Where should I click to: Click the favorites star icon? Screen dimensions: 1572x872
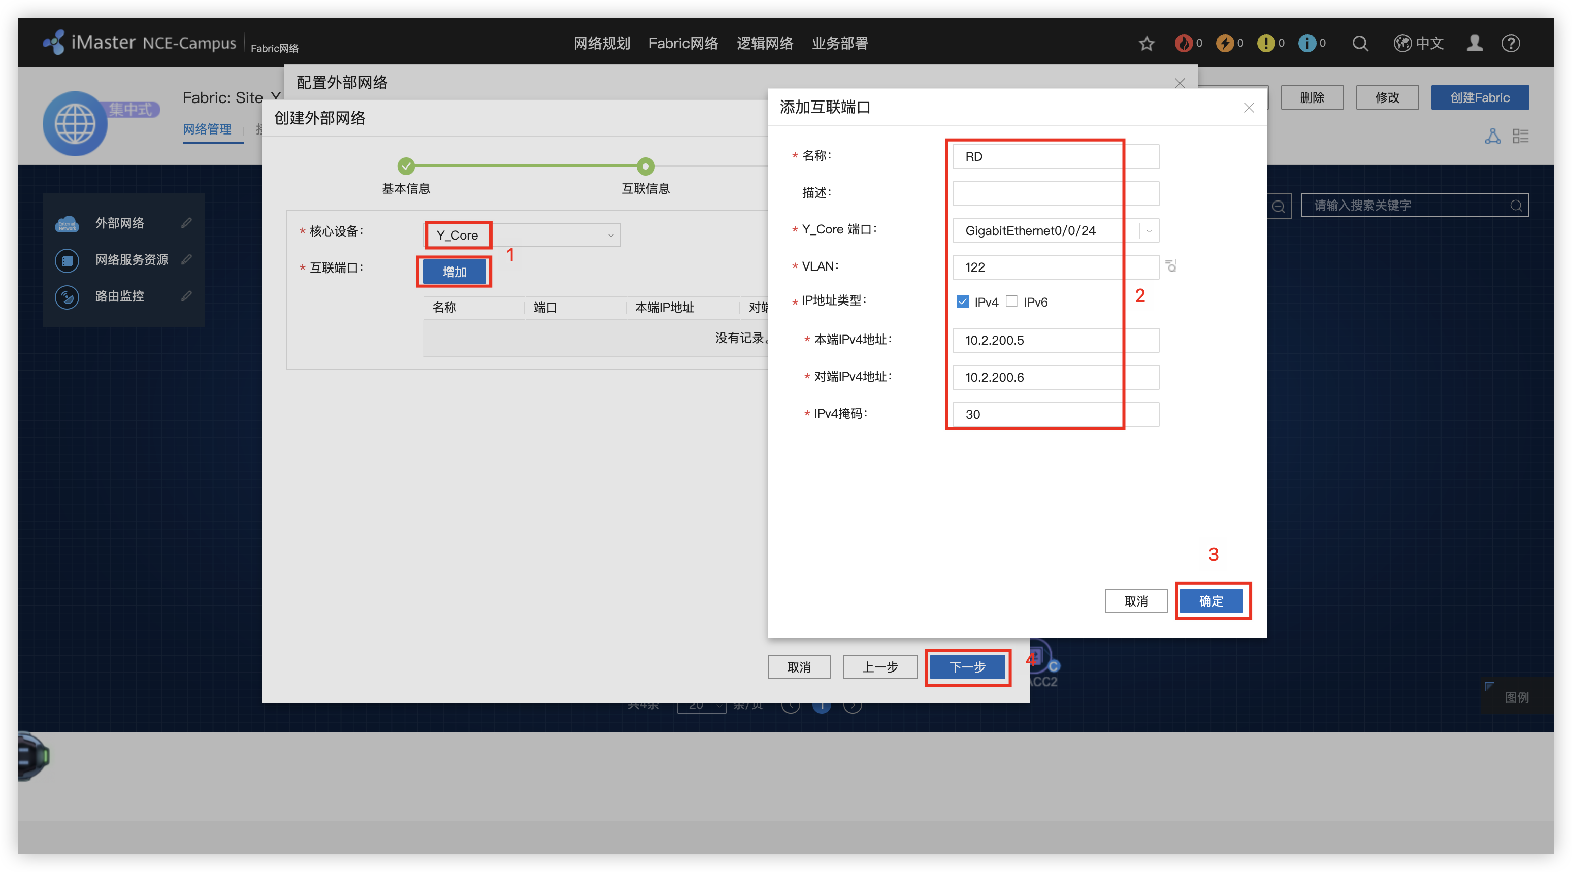(x=1146, y=43)
